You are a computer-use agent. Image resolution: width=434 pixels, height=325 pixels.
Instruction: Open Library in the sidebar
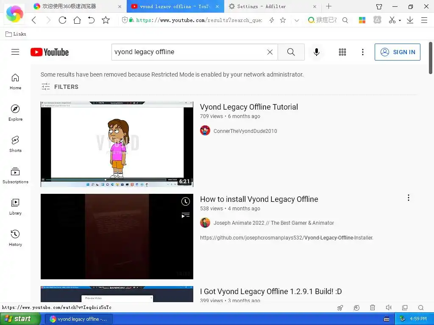[x=15, y=207]
